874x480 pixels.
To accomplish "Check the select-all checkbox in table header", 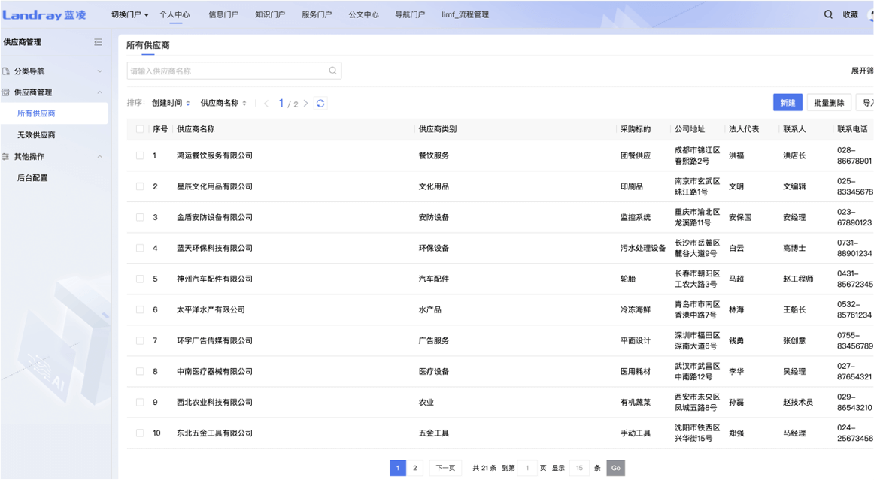I will pos(140,129).
